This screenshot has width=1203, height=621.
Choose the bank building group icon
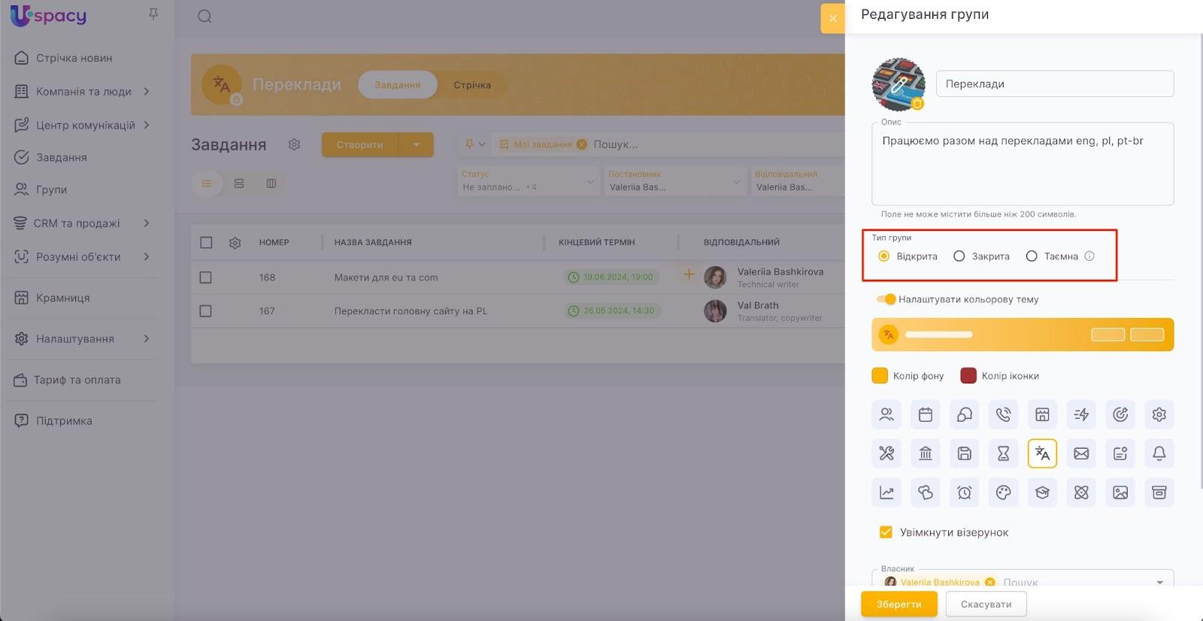926,453
